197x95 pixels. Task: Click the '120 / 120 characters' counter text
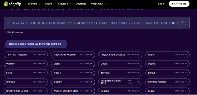pos(15,32)
